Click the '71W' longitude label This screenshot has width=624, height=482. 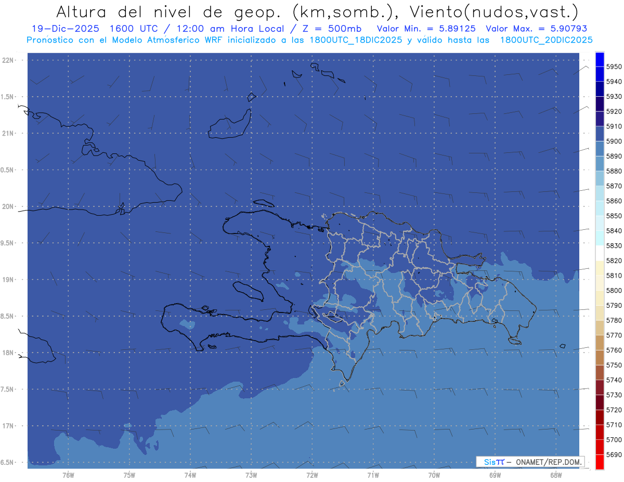tap(373, 475)
